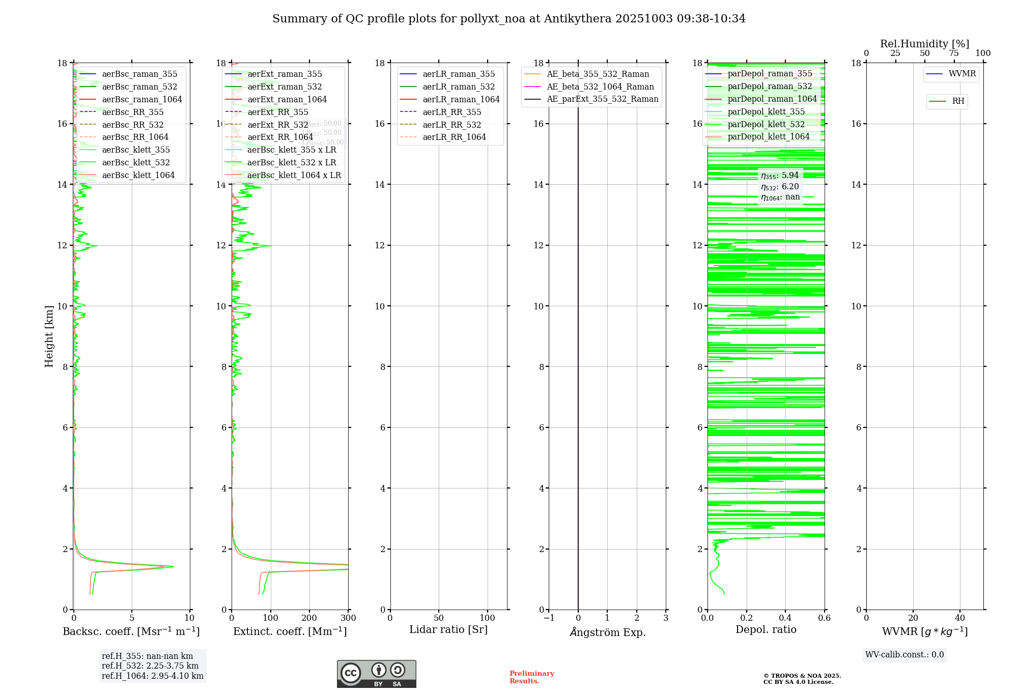Click the ref.H_532 2.25-3.75 km annotation line
This screenshot has width=1018, height=692.
tap(150, 666)
